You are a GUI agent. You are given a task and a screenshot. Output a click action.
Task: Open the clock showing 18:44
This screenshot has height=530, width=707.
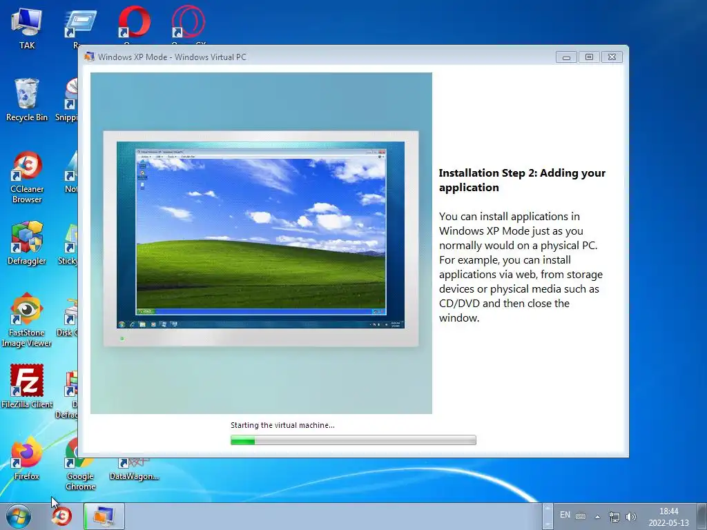668,516
